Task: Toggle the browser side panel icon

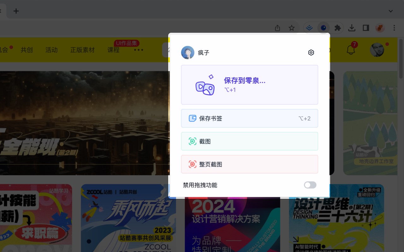Action: pyautogui.click(x=366, y=28)
